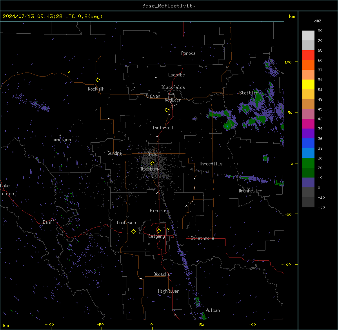Click the RockyMH label
This screenshot has width=338, height=330.
point(96,89)
